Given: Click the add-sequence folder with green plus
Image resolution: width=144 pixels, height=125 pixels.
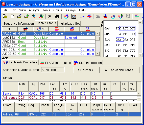Looking at the screenshot, I should pos(27,16).
